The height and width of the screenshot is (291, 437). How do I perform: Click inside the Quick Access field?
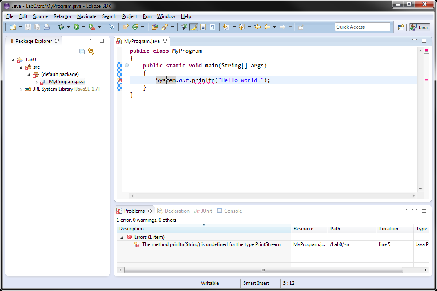[x=362, y=27]
